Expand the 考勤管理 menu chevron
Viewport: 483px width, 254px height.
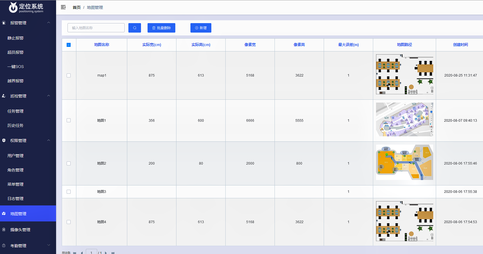(49, 245)
